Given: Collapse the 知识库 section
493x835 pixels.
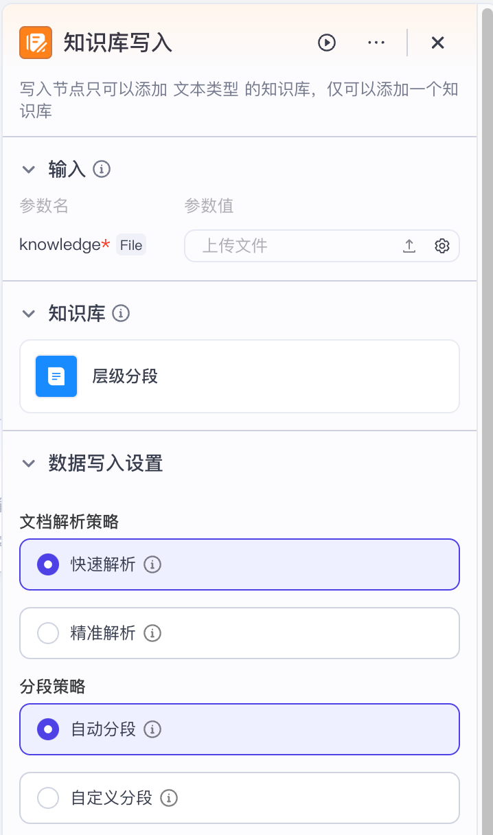Looking at the screenshot, I should click(29, 314).
